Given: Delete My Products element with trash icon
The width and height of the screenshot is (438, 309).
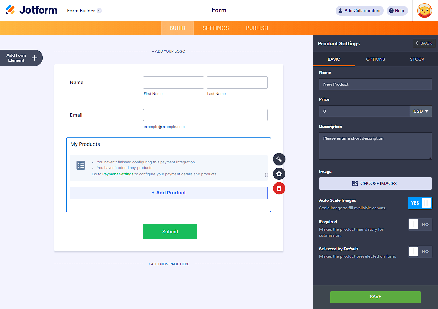Looking at the screenshot, I should click(279, 188).
